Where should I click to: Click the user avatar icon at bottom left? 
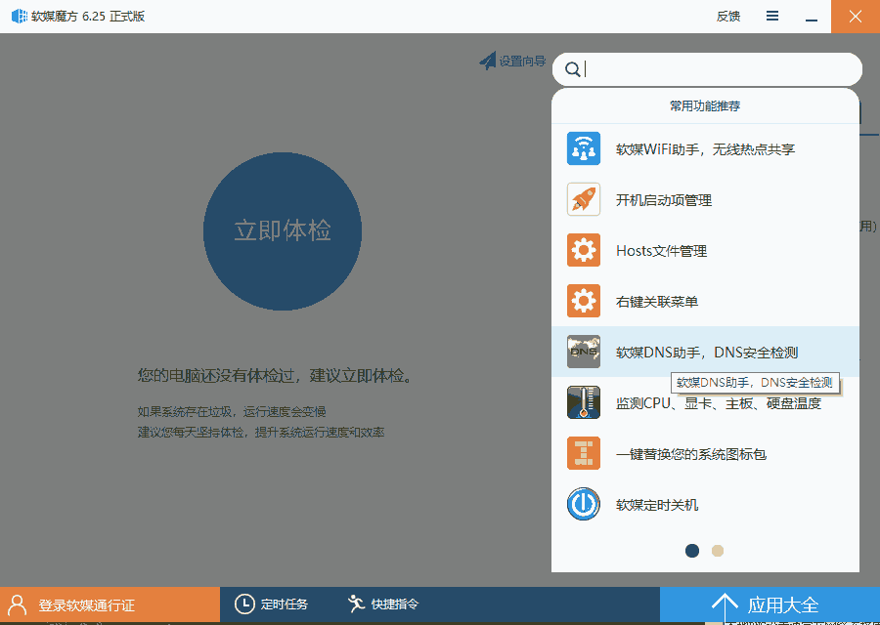(18, 605)
